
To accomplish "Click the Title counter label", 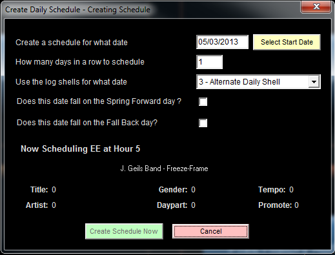I will point(43,190).
